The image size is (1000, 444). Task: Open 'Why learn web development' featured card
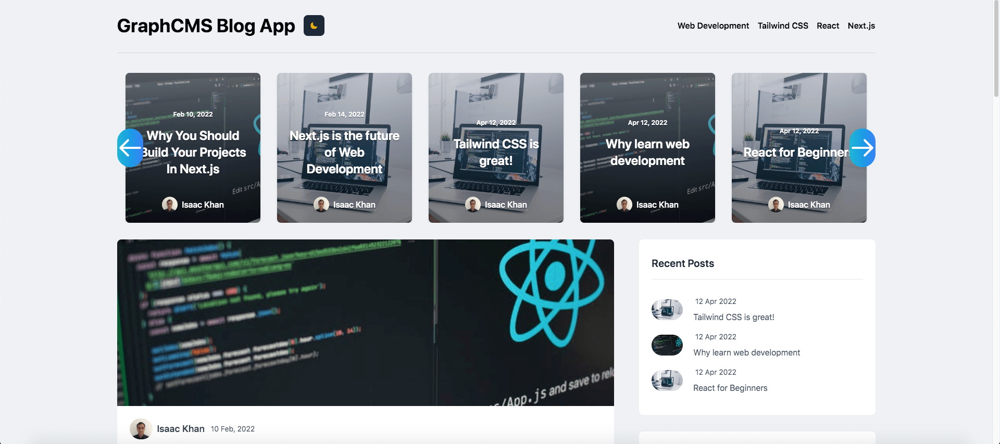(647, 152)
